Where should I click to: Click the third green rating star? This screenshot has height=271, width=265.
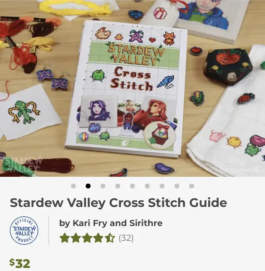[87, 238]
